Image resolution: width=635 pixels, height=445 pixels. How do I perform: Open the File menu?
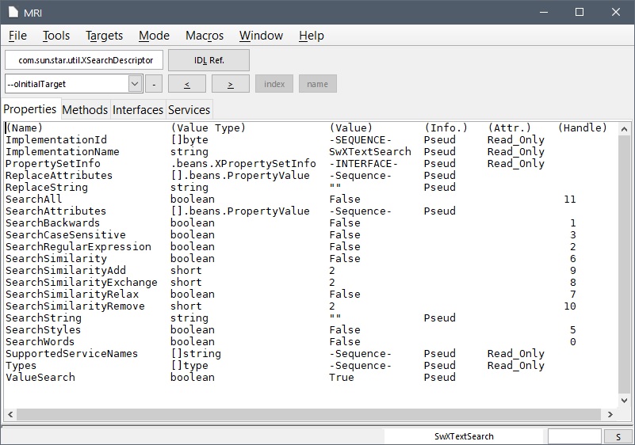tap(17, 36)
